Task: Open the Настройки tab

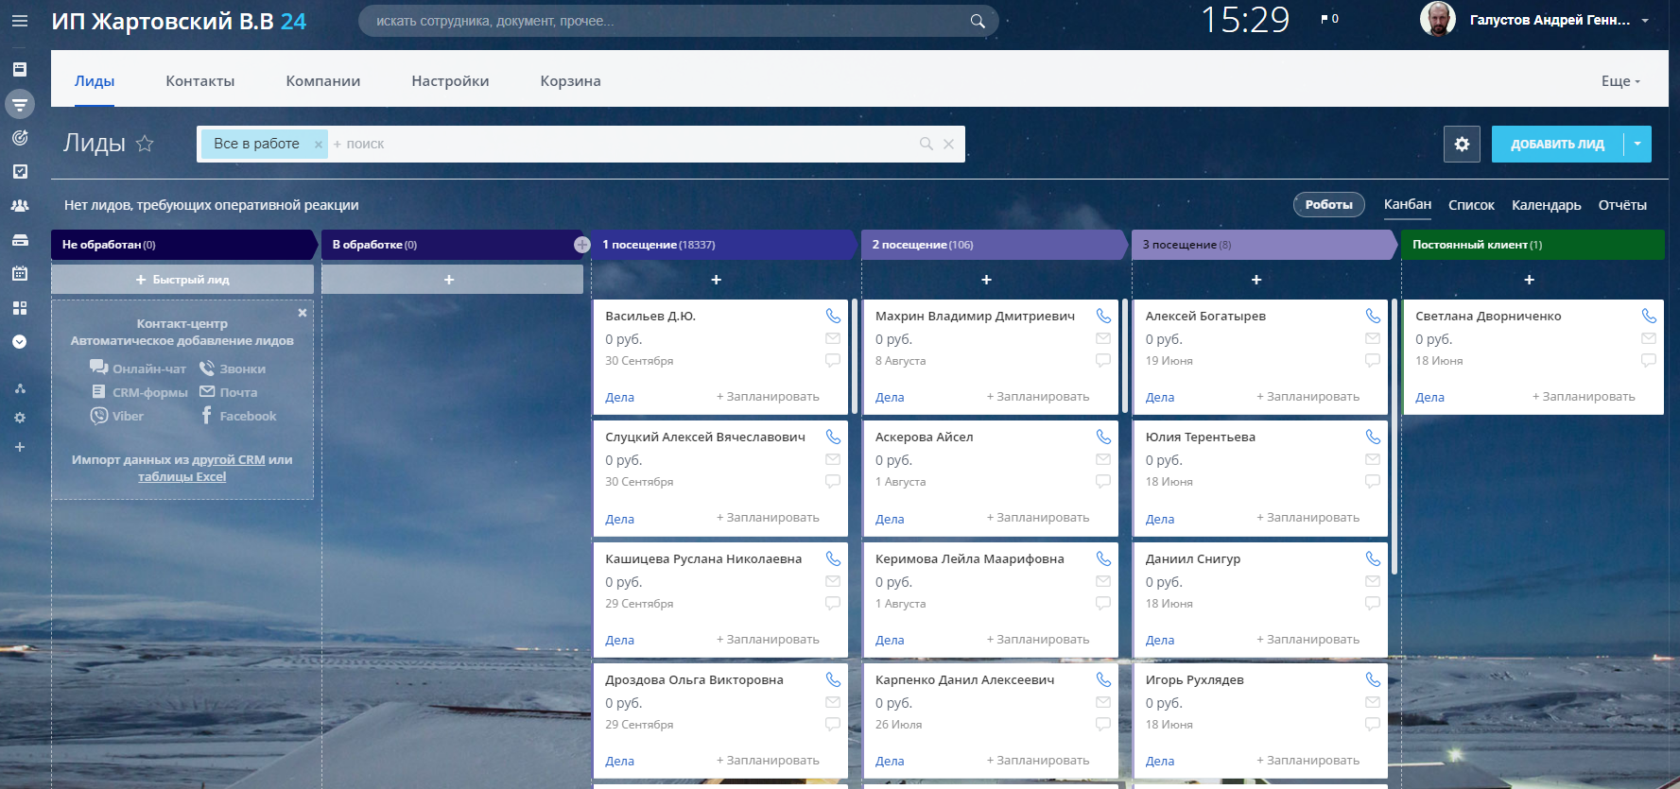Action: 450,81
